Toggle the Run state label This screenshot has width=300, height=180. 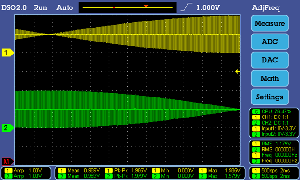point(40,7)
